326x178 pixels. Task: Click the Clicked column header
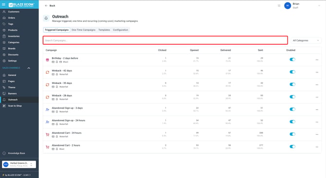pos(162,50)
